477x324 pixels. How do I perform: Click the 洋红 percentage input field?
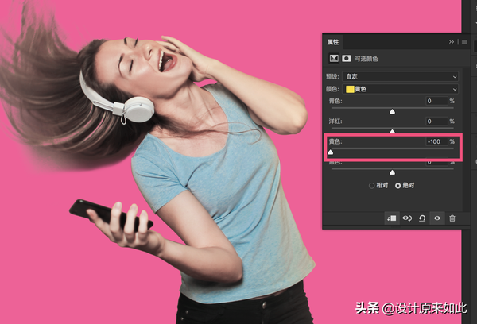(434, 121)
